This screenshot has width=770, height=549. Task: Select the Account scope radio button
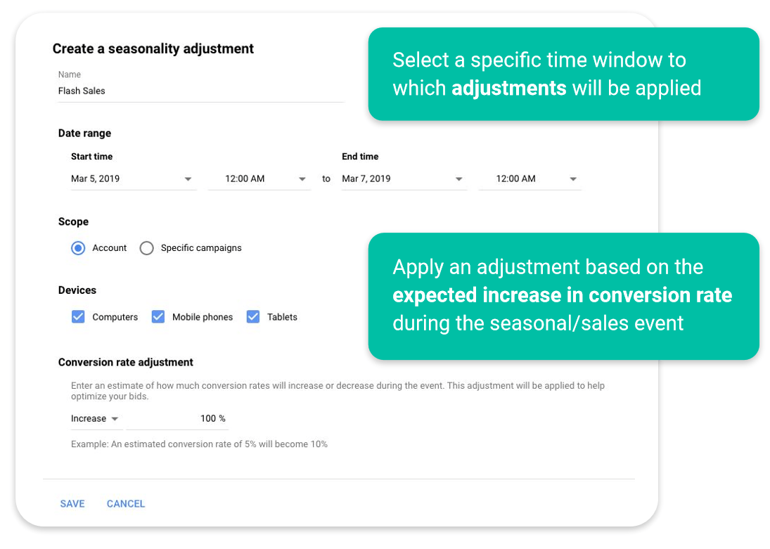(78, 248)
